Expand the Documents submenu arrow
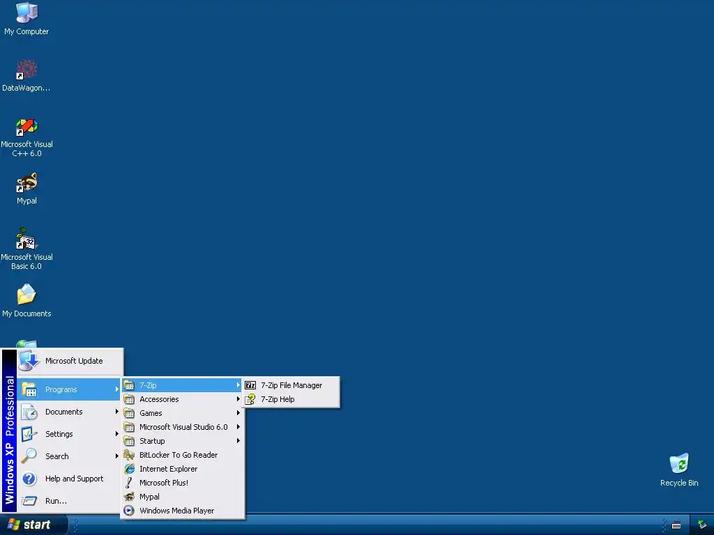The height and width of the screenshot is (535, 714). 116,412
